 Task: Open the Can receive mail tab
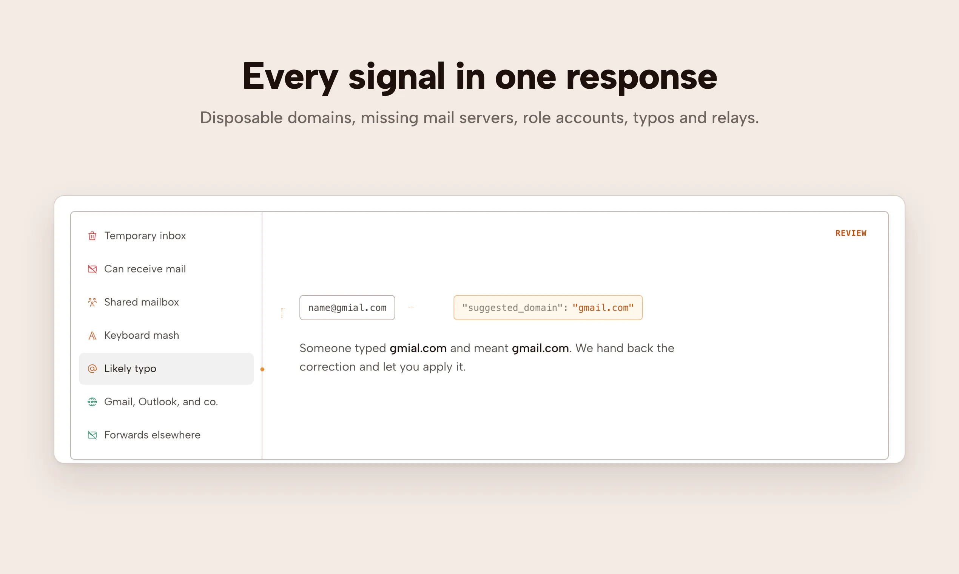(x=166, y=269)
